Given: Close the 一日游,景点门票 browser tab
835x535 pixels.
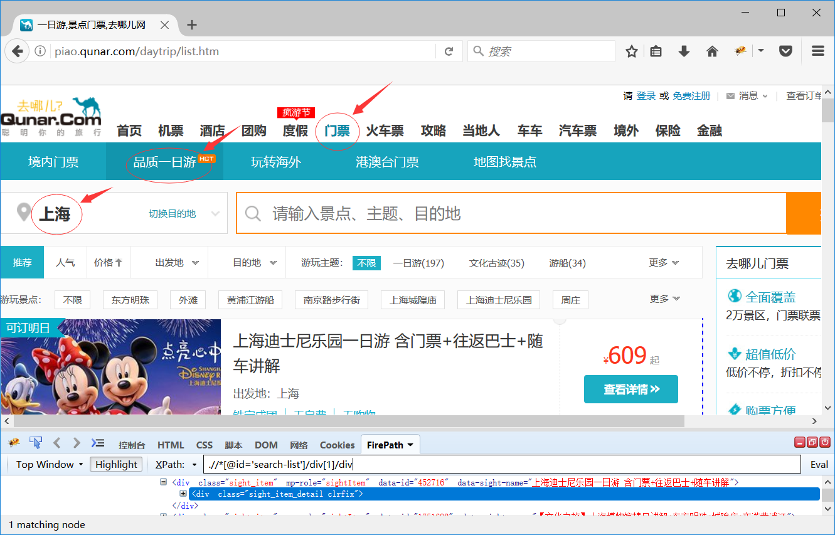Looking at the screenshot, I should coord(166,25).
